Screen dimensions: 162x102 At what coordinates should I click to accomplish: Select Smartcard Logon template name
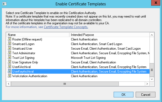point(23,44)
